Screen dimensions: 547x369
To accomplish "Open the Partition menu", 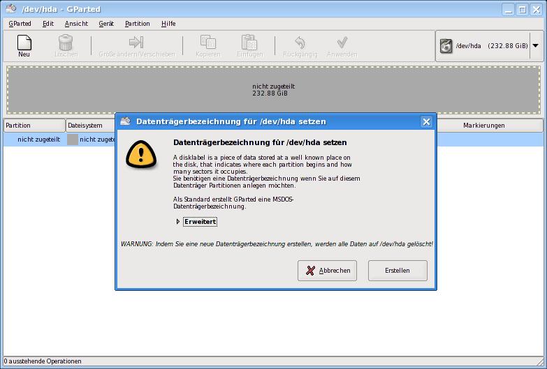I will click(x=138, y=23).
